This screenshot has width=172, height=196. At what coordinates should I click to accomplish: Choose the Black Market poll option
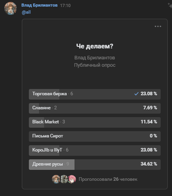pos(95,122)
